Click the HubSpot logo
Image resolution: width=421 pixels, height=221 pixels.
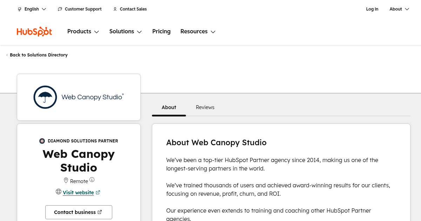click(34, 32)
